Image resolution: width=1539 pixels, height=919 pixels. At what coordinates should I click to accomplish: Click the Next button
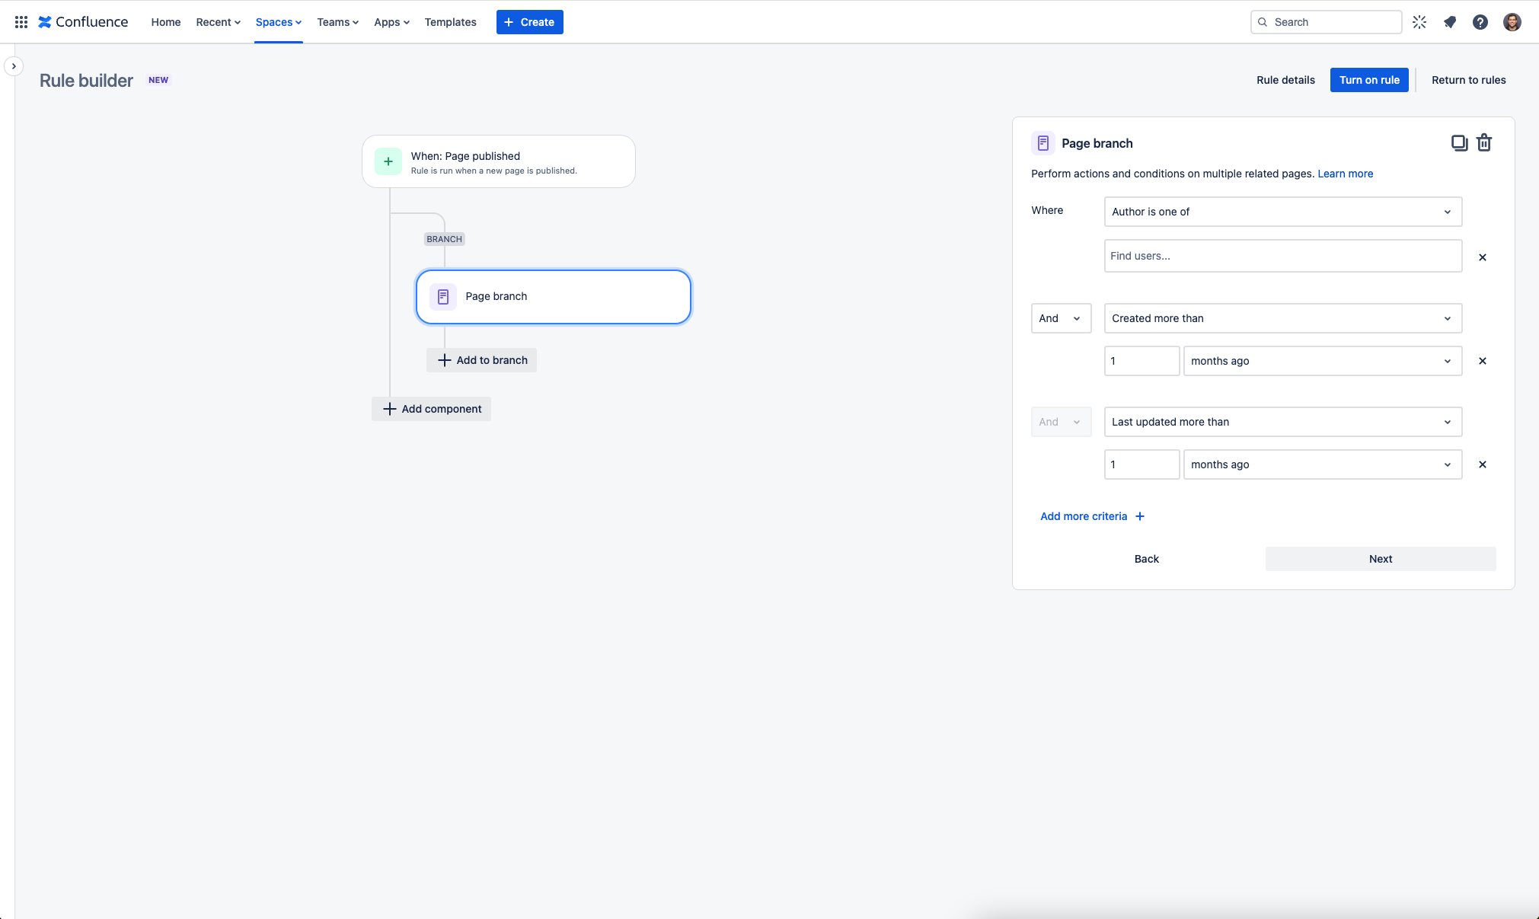click(x=1381, y=559)
